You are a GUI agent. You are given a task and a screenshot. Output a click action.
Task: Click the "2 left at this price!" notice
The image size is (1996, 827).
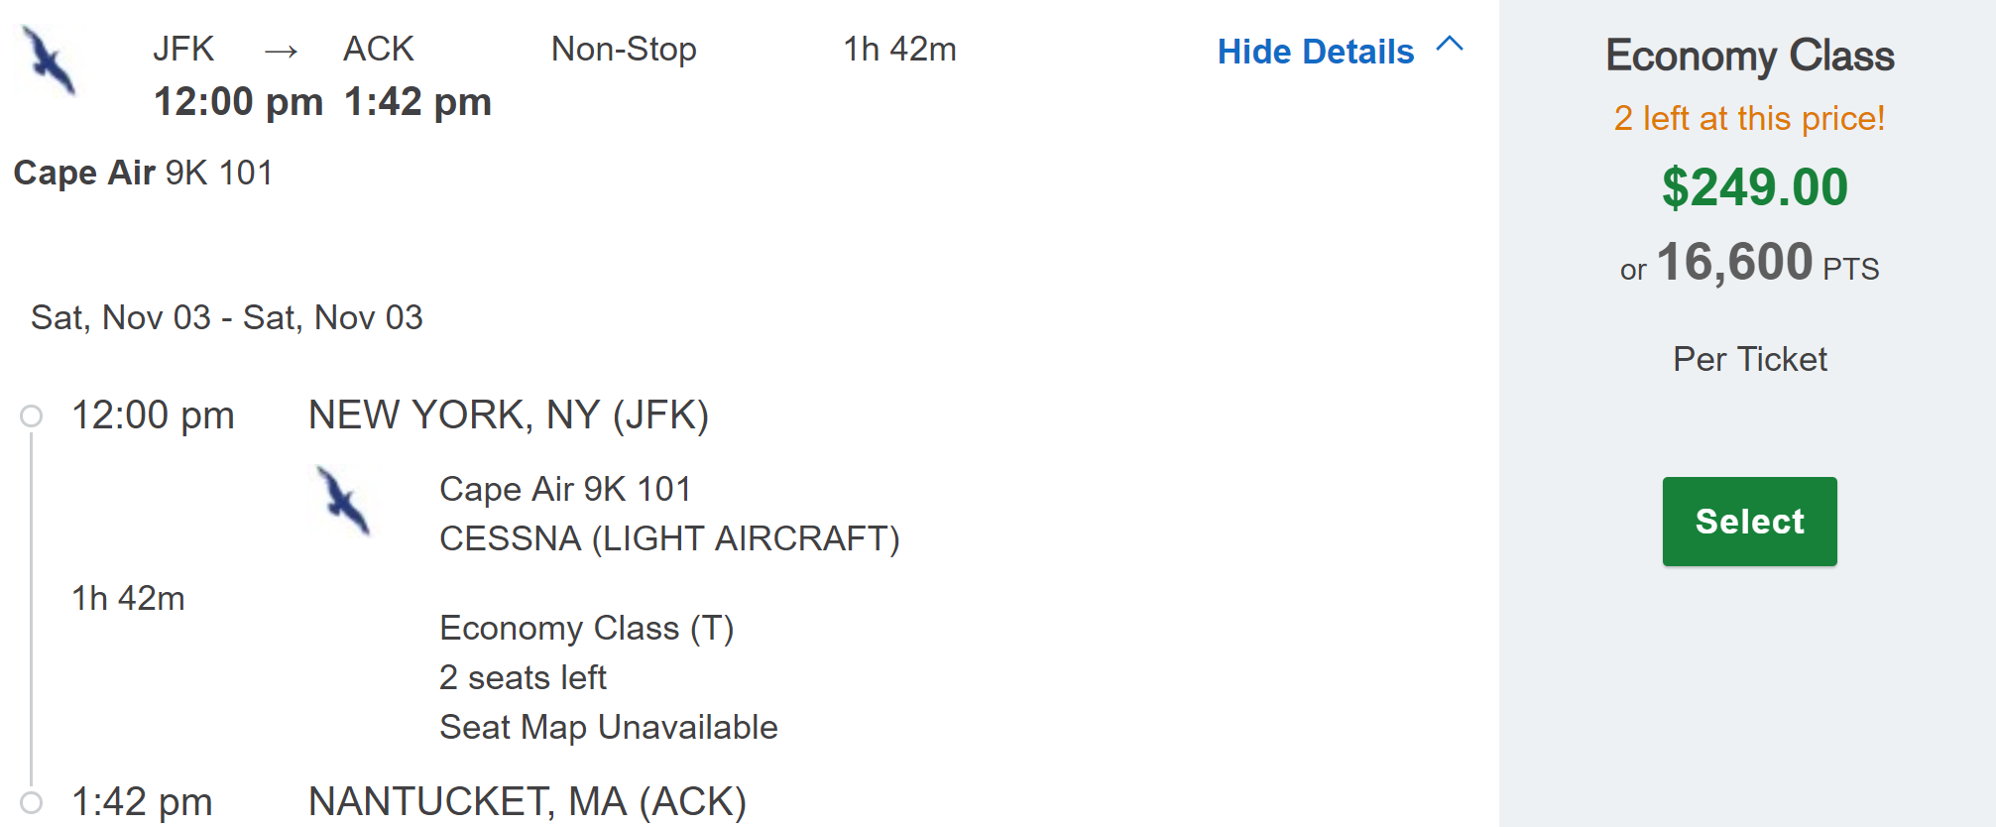point(1749,118)
